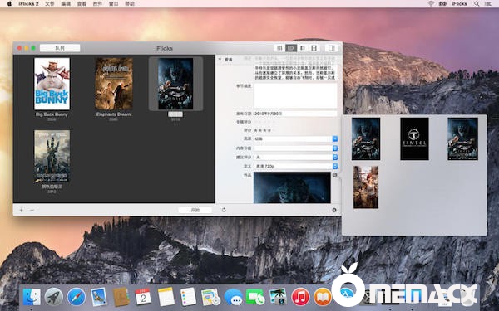
Task: Click the description text box at inspector top
Action: 295,69
